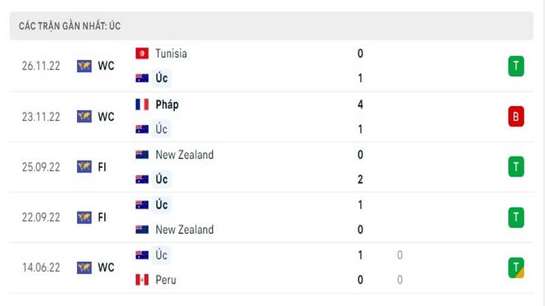Open the 26.11.22 match date
545x306 pixels.
point(41,66)
